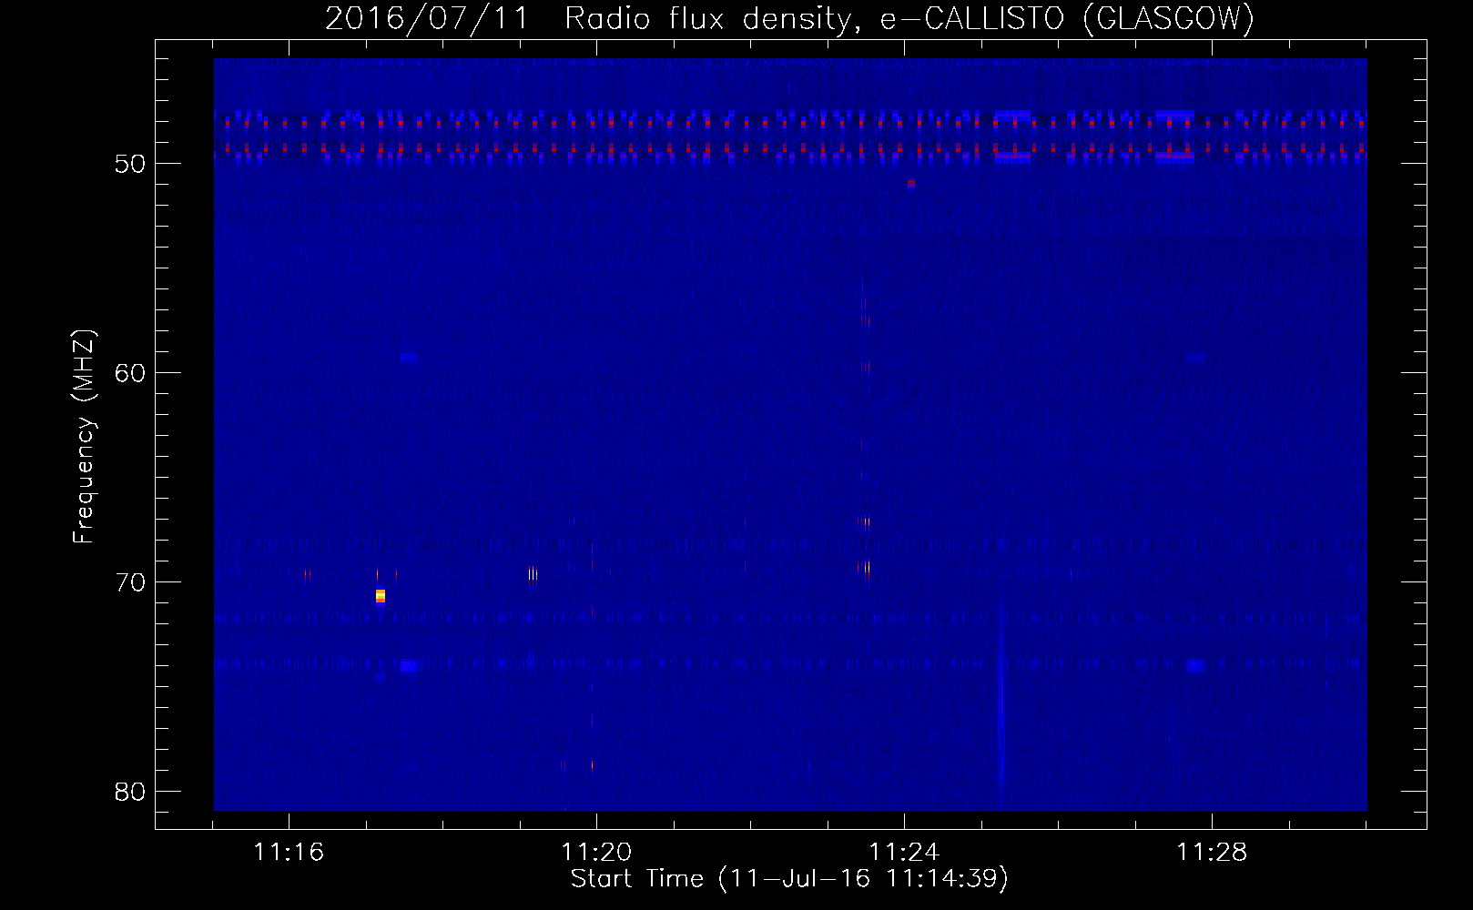The height and width of the screenshot is (910, 1473).
Task: Click the red spot just below 50 MHz
Action: 911,184
